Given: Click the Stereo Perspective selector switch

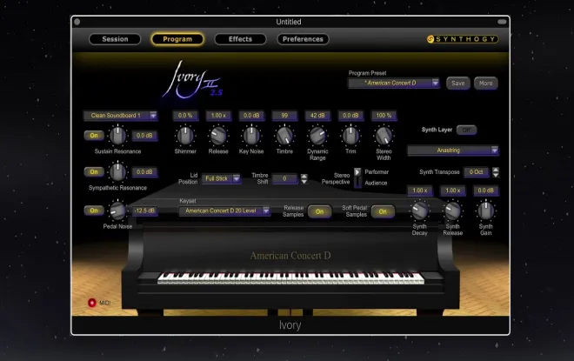Looking at the screenshot, I should [x=357, y=177].
